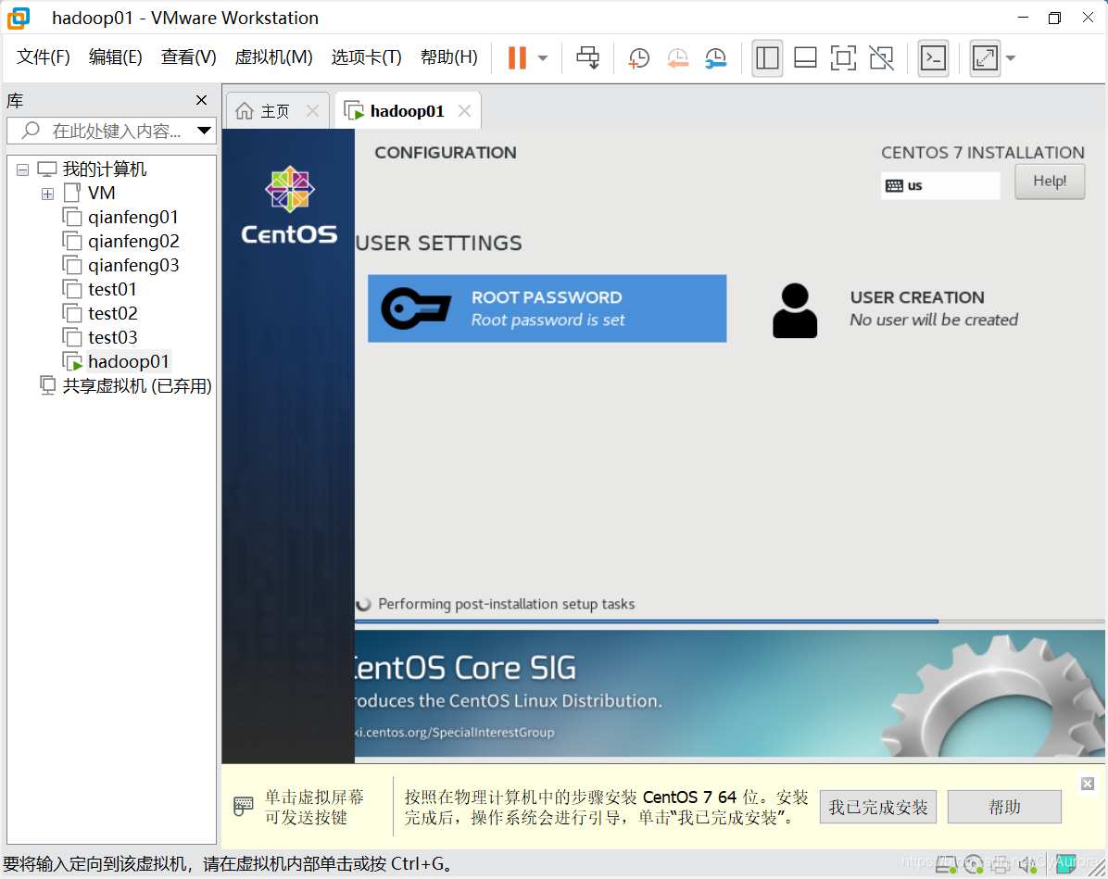
Task: Select 共享虚拟机 (已弃用) item
Action: [137, 386]
